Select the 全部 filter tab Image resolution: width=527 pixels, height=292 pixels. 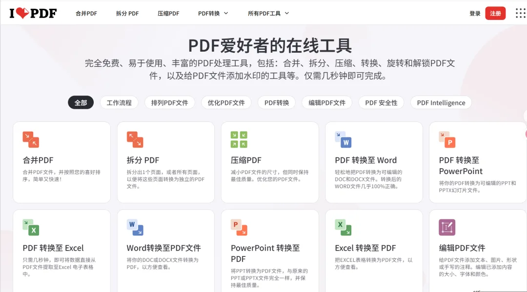tap(81, 103)
